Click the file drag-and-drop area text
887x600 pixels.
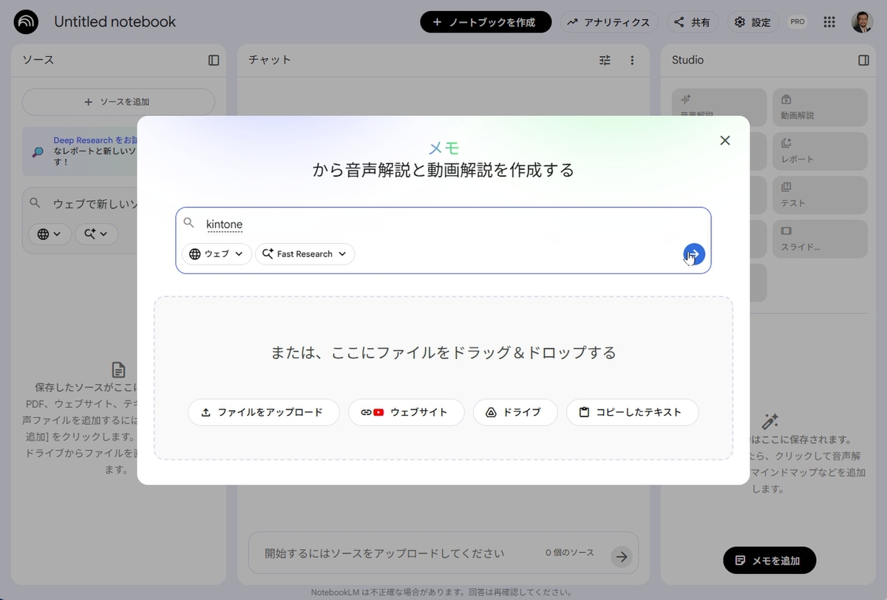443,352
